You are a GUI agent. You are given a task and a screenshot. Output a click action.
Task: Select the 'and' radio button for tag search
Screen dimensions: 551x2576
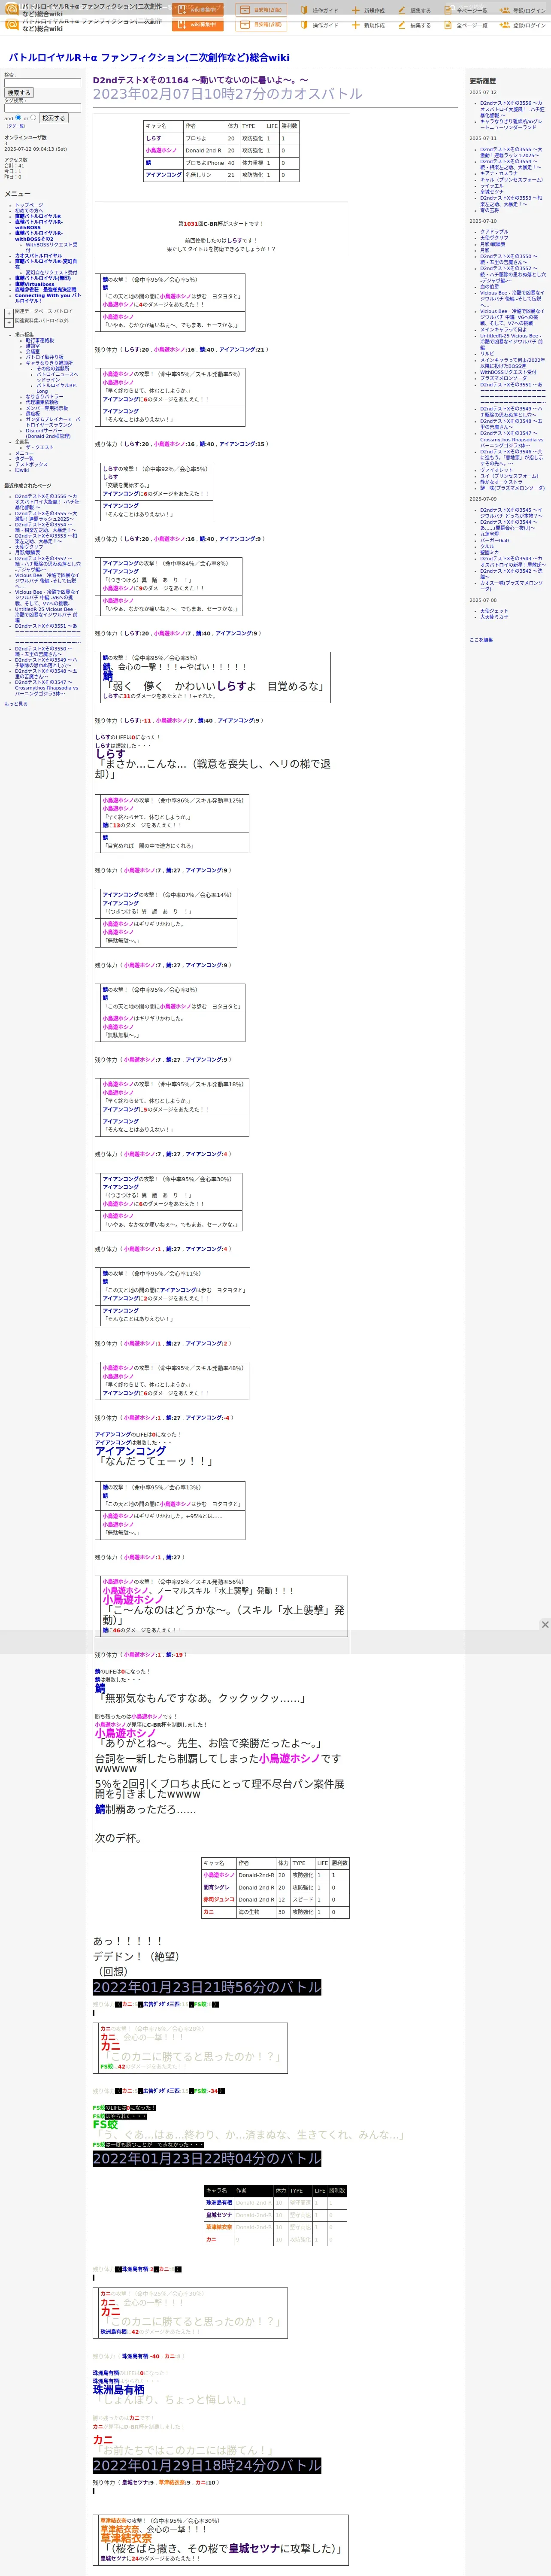[x=18, y=117]
